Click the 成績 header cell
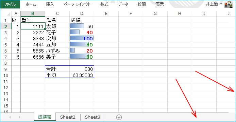The width and height of the screenshot is (236, 122). pos(82,20)
